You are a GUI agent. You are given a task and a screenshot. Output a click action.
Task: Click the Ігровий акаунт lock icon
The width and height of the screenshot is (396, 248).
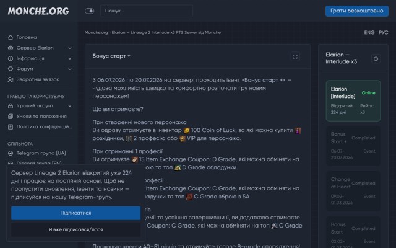pos(11,106)
